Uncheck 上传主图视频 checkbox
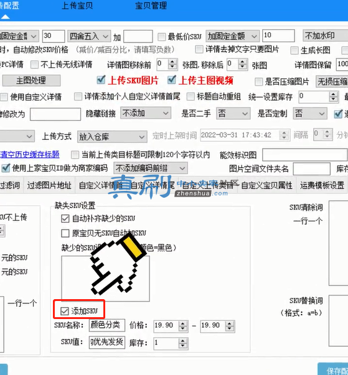 pyautogui.click(x=172, y=80)
